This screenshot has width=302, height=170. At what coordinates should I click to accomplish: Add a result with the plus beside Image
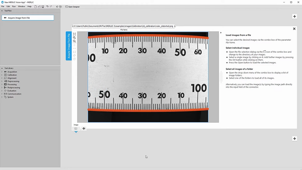click(84, 128)
